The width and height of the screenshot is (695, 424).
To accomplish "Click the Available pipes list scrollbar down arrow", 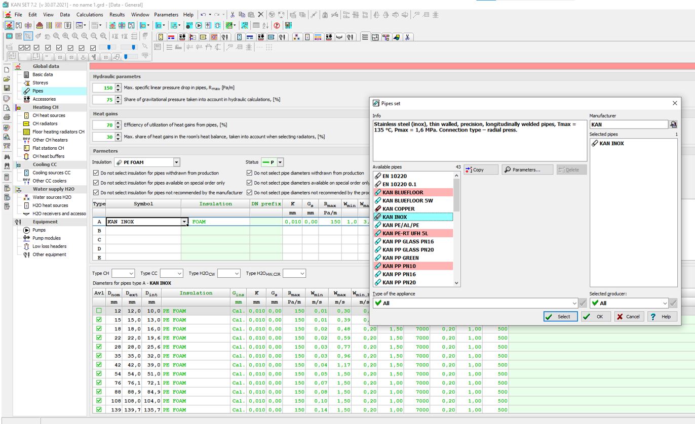I will point(457,283).
